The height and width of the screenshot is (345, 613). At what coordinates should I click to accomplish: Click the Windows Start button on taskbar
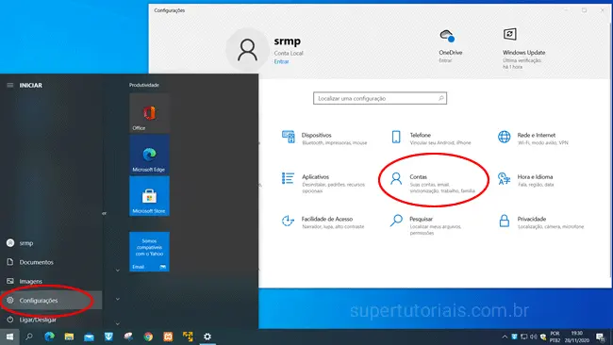pos(9,337)
